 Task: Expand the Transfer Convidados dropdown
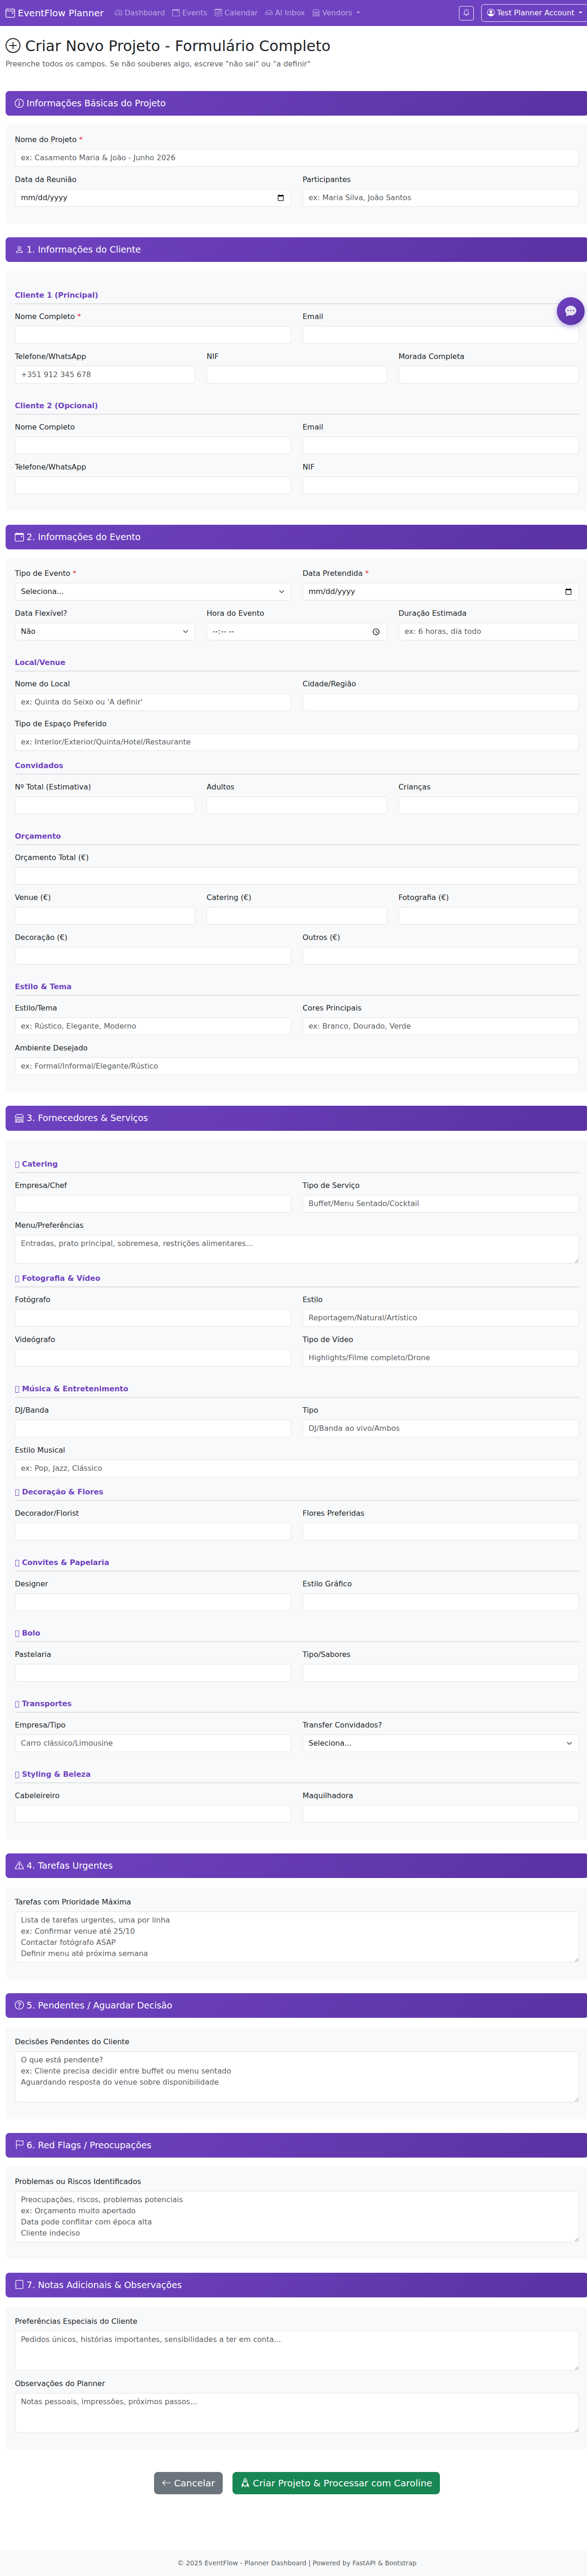coord(440,1743)
